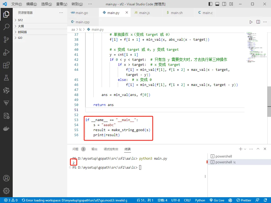
Task: Switch to the main.cpp tab
Action: 83,22
